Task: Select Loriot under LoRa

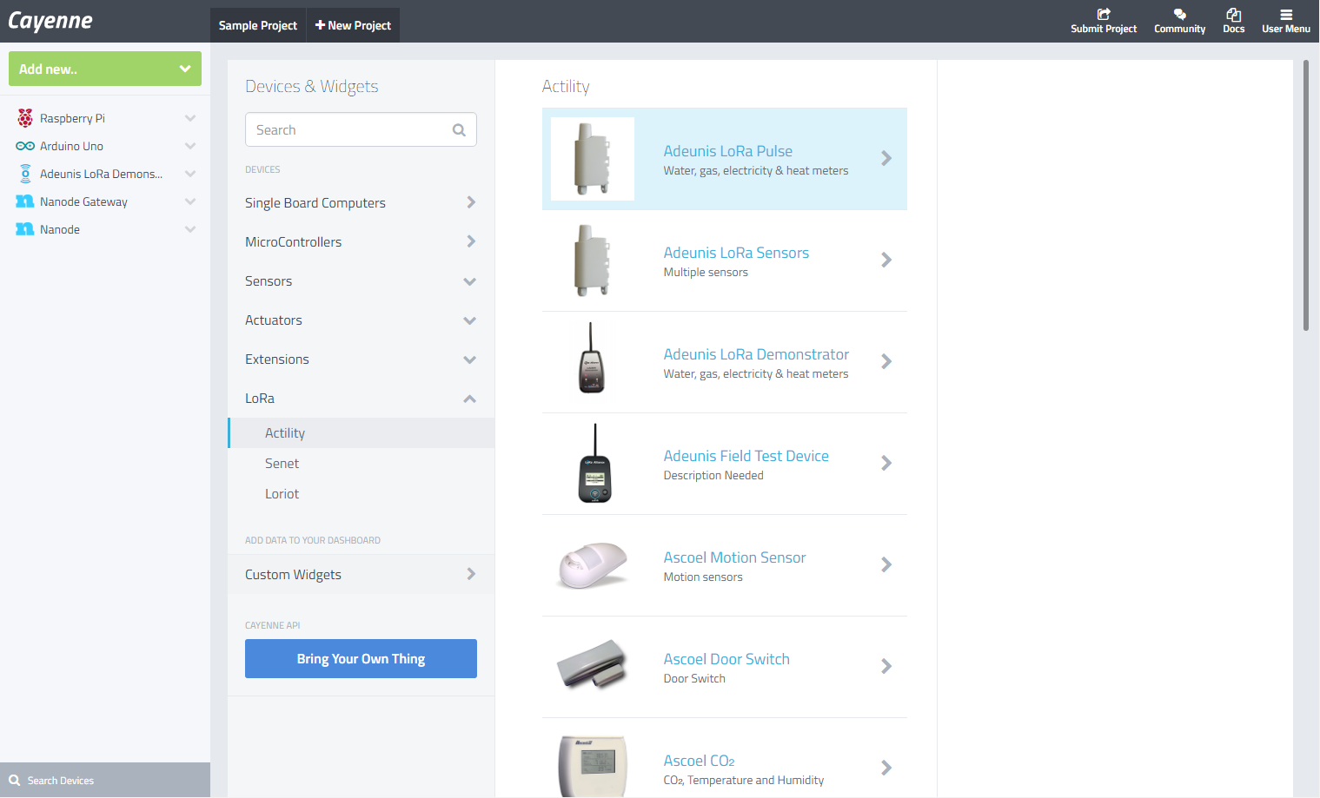Action: click(361, 493)
